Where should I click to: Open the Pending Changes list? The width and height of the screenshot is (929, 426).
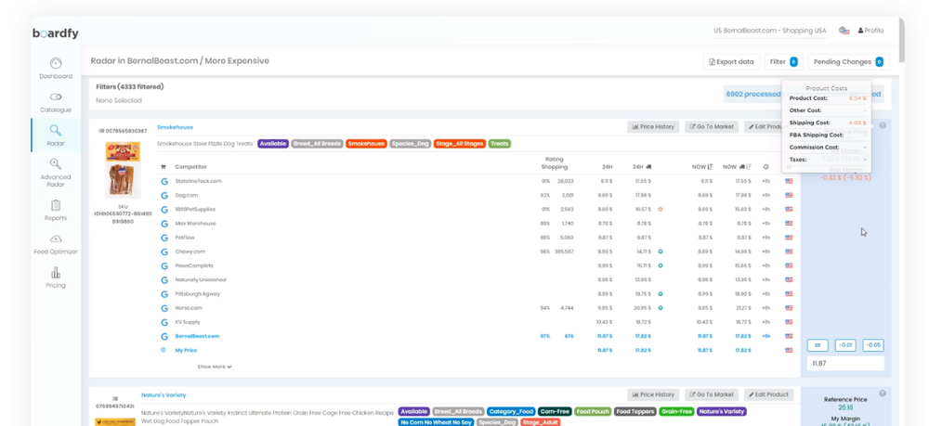click(848, 61)
